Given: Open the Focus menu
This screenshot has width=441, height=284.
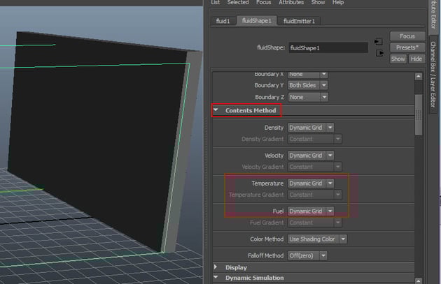Looking at the screenshot, I should (263, 3).
